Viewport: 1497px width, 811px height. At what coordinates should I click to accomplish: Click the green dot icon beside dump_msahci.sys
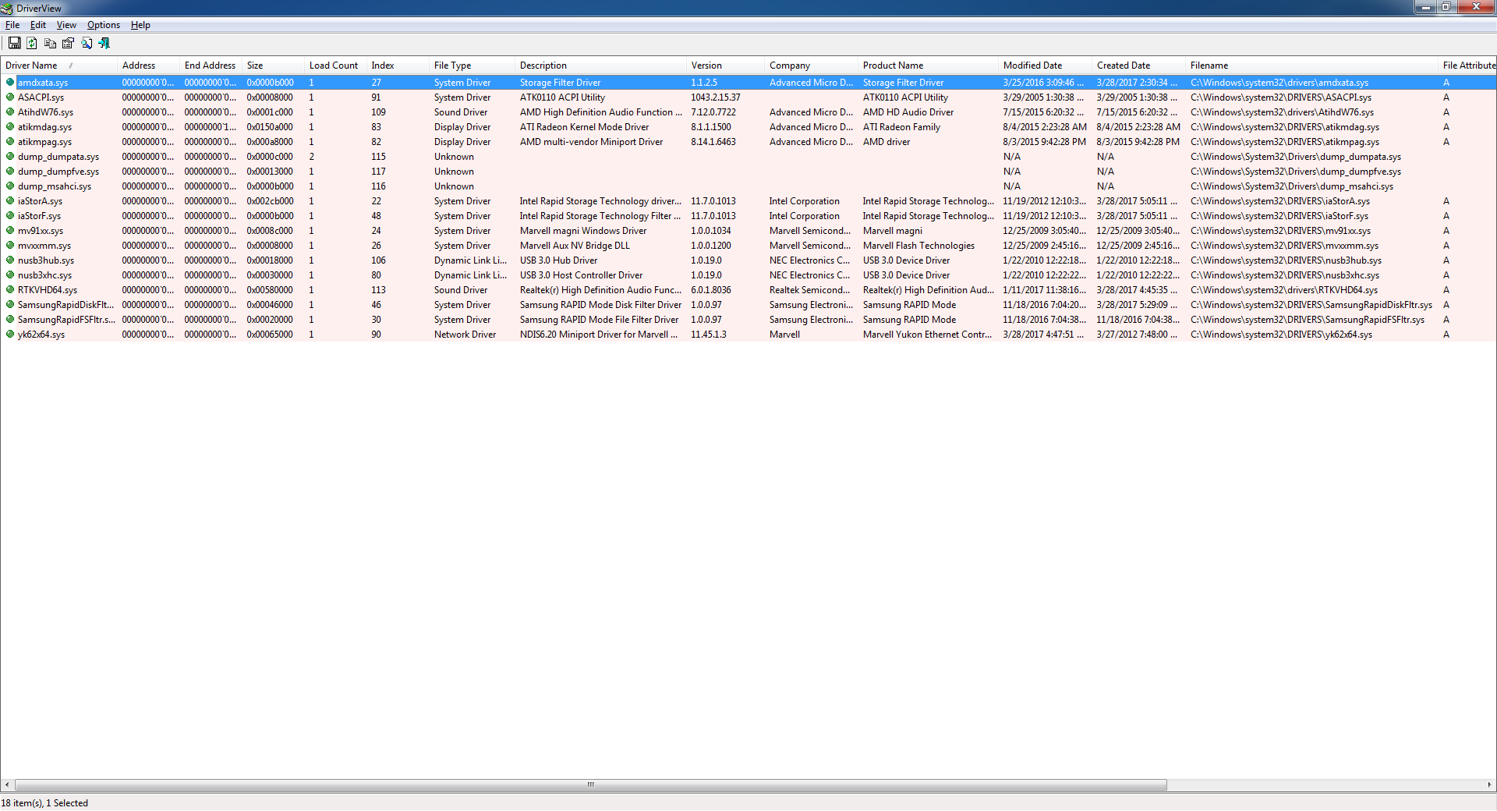tap(10, 186)
